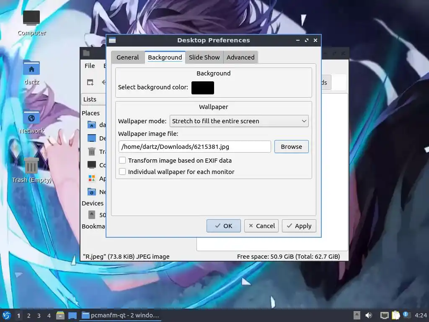This screenshot has width=429, height=322.
Task: Open the network status tray icon
Action: 385,315
